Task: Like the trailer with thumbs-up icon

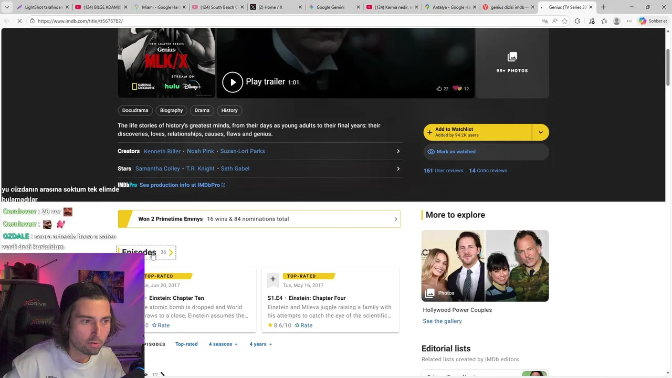Action: (x=439, y=89)
